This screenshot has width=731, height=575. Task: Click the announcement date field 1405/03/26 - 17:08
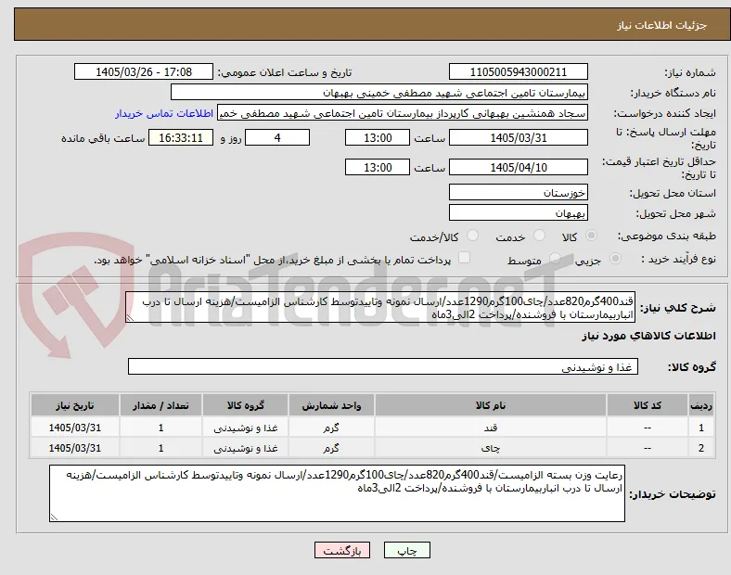pyautogui.click(x=144, y=72)
